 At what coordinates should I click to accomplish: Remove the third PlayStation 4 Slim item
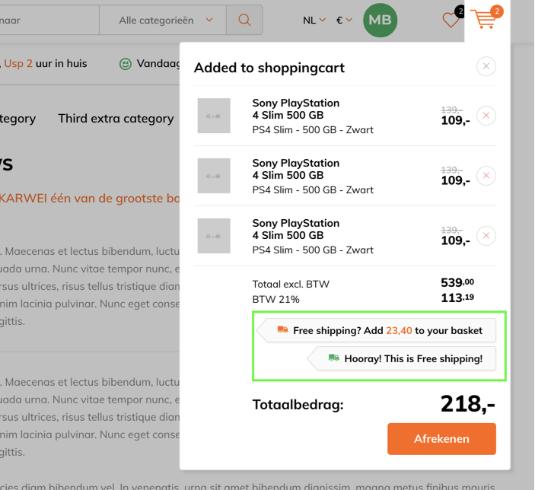click(x=486, y=236)
